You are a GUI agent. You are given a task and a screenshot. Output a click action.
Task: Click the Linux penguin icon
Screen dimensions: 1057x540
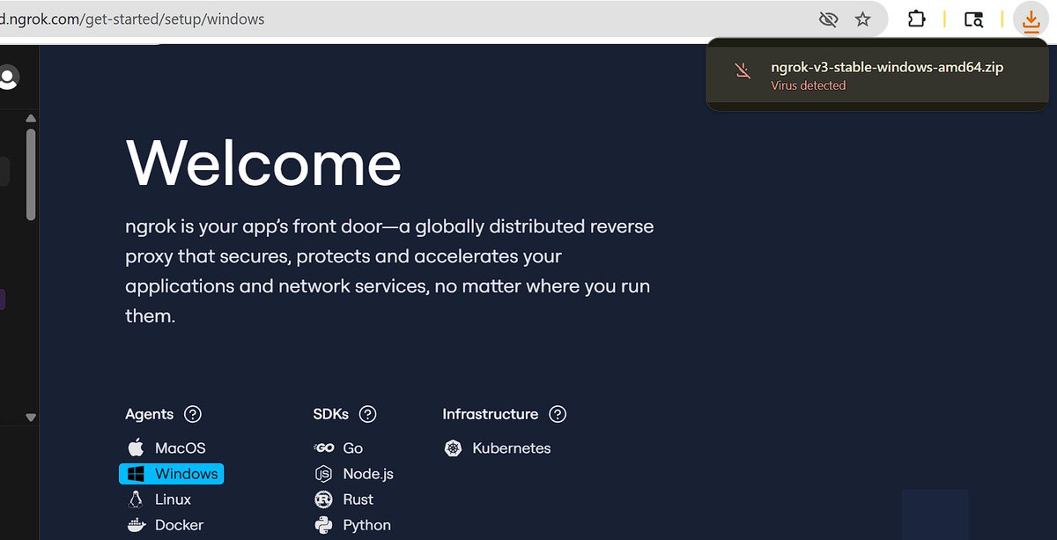tap(135, 499)
